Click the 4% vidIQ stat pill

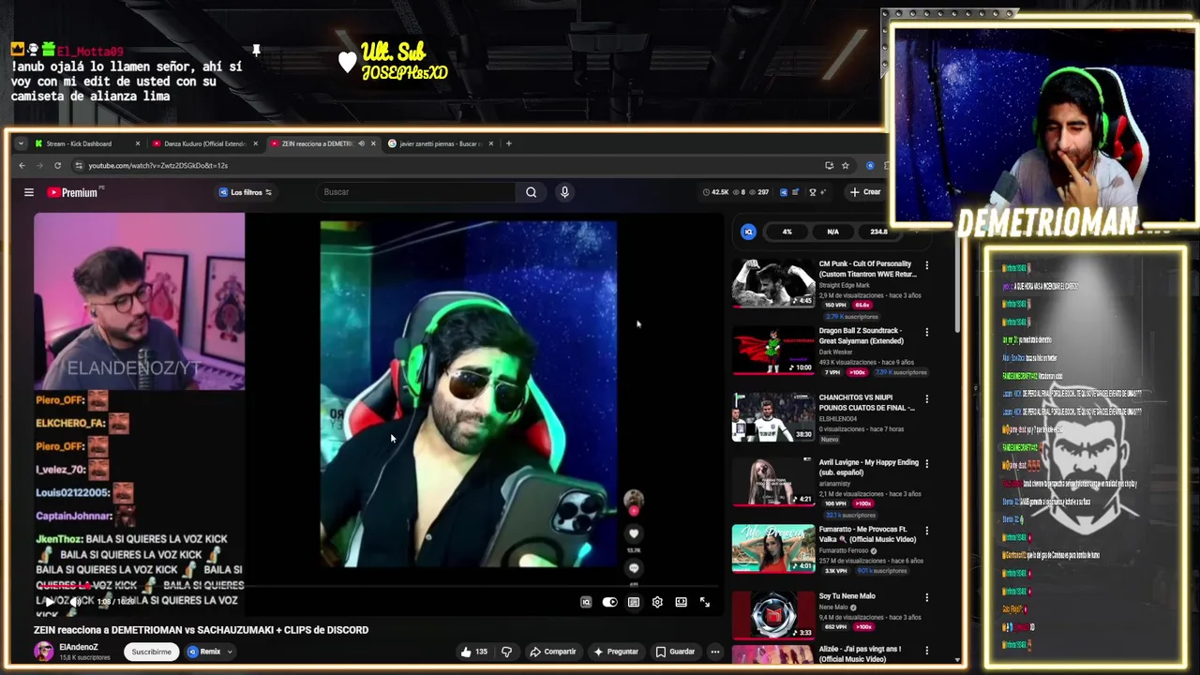[x=787, y=232]
